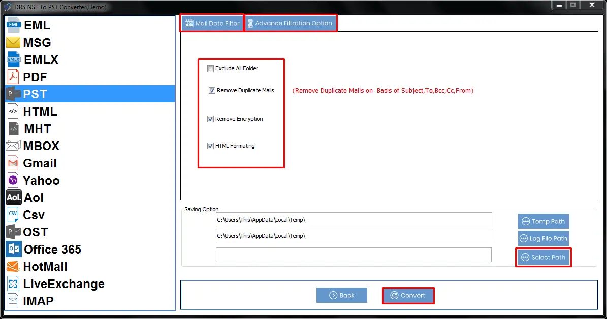Select the OST Outlook icon

click(x=13, y=232)
